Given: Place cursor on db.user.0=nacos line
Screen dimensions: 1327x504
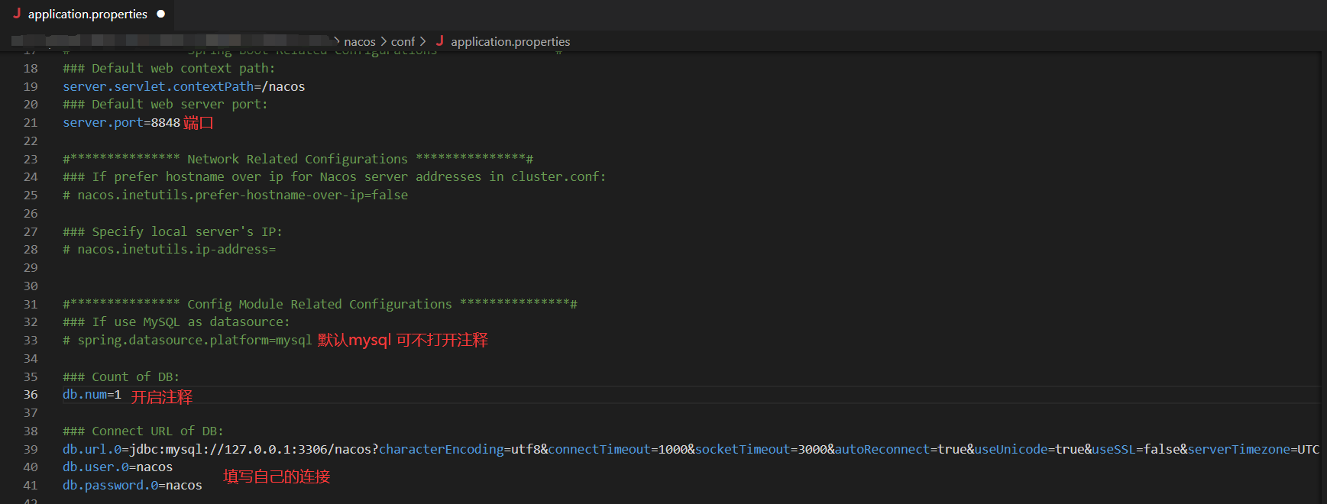Looking at the screenshot, I should point(118,467).
